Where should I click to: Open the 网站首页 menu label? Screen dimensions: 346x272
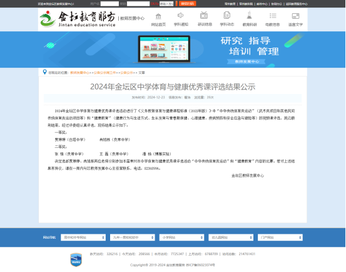point(158,24)
